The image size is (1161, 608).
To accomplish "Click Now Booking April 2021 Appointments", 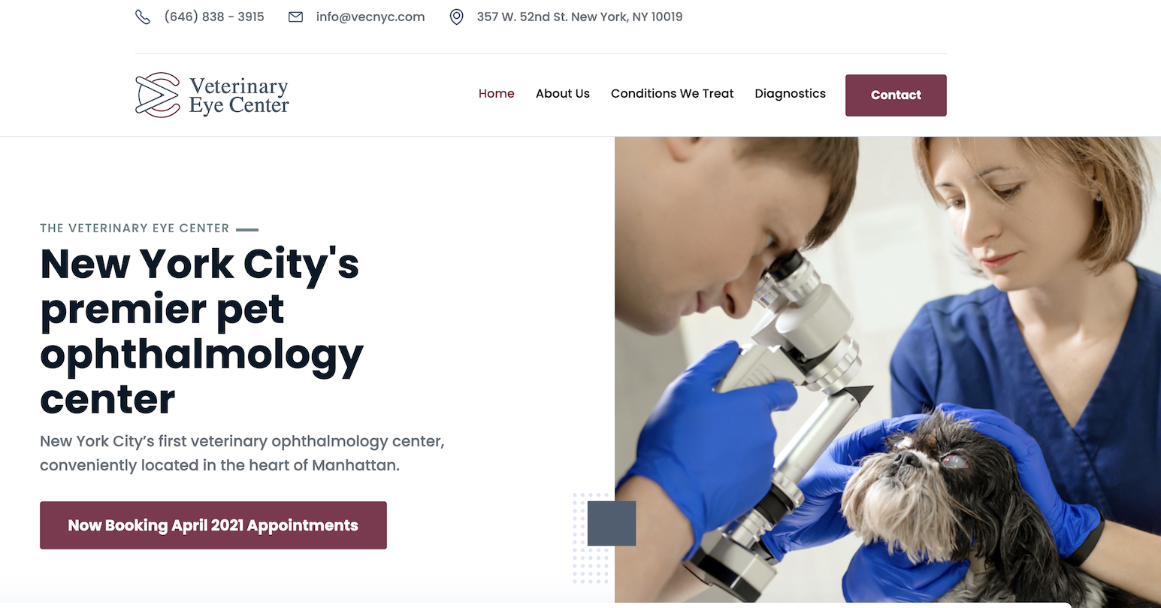I will 213,525.
